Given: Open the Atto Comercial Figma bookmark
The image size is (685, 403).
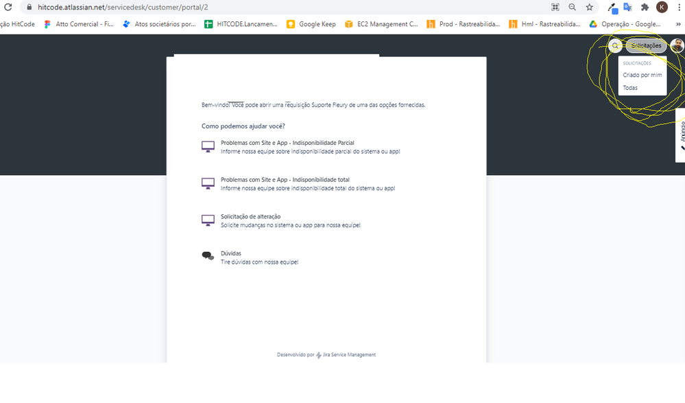Looking at the screenshot, I should 79,24.
